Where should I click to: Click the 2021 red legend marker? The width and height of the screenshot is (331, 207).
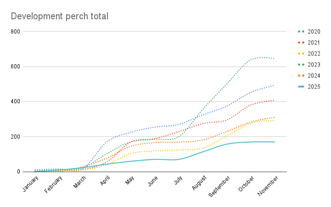[301, 43]
